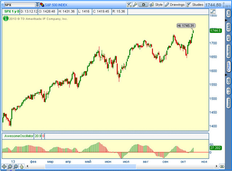This screenshot has height=171, width=232.
Task: Open the S&P 500 INDEX link
Action: tap(56, 5)
